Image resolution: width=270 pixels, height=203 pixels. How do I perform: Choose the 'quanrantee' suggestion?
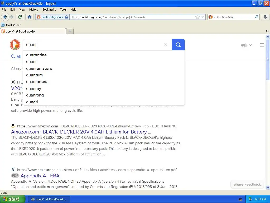pyautogui.click(x=104, y=82)
